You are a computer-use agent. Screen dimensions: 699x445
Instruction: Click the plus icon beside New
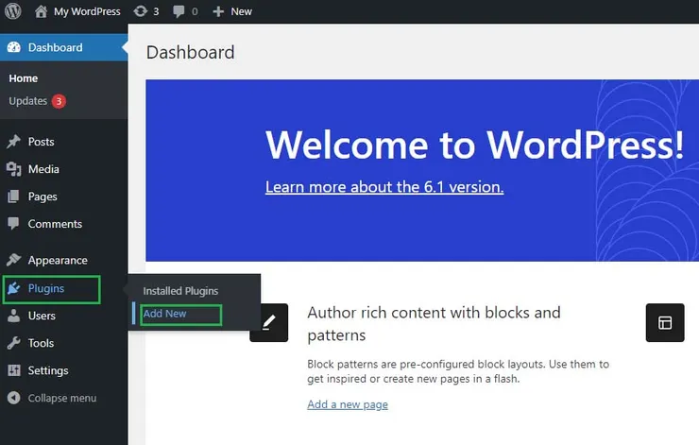click(218, 11)
